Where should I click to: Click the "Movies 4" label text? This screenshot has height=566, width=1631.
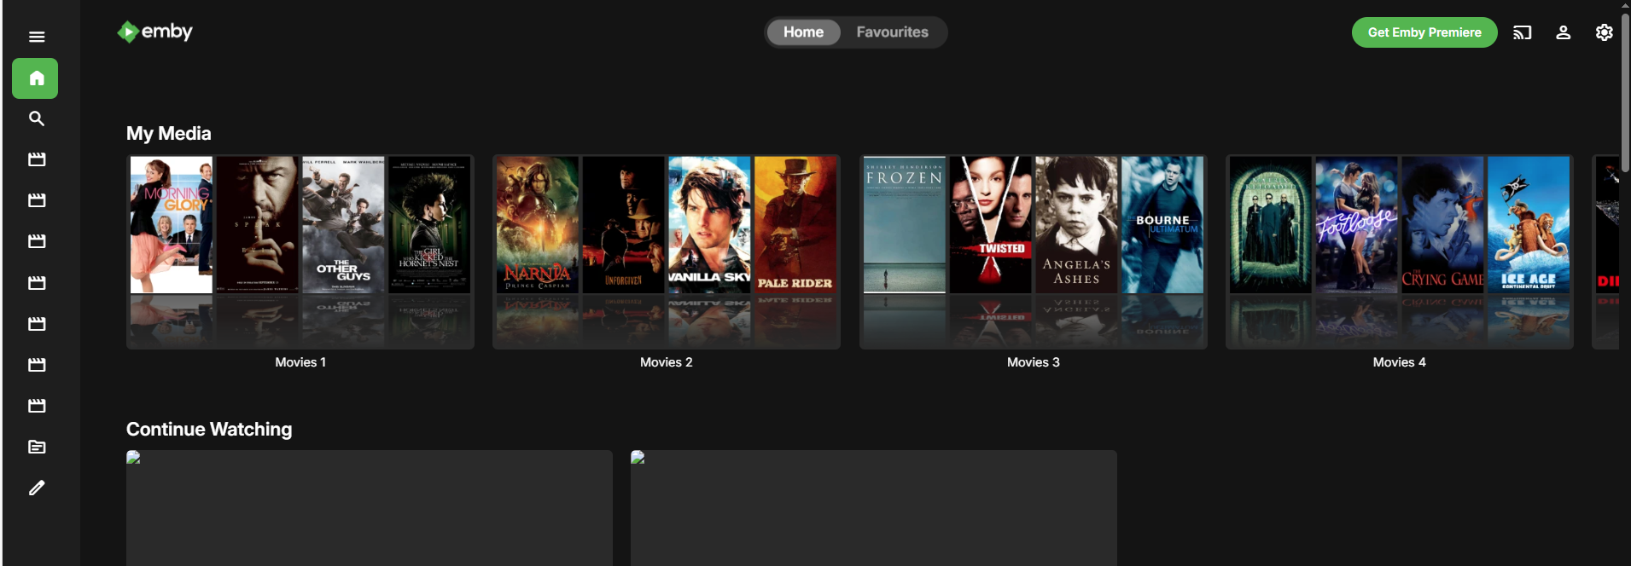1400,362
